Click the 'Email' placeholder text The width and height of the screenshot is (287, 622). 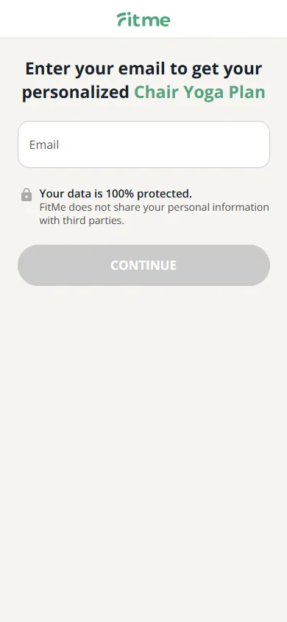point(44,144)
